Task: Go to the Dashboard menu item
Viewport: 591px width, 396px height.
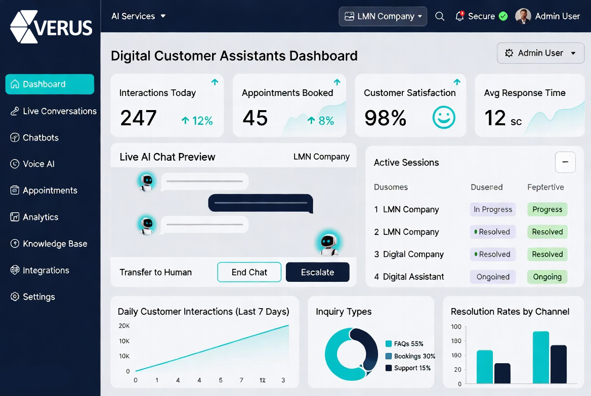Action: (x=50, y=84)
